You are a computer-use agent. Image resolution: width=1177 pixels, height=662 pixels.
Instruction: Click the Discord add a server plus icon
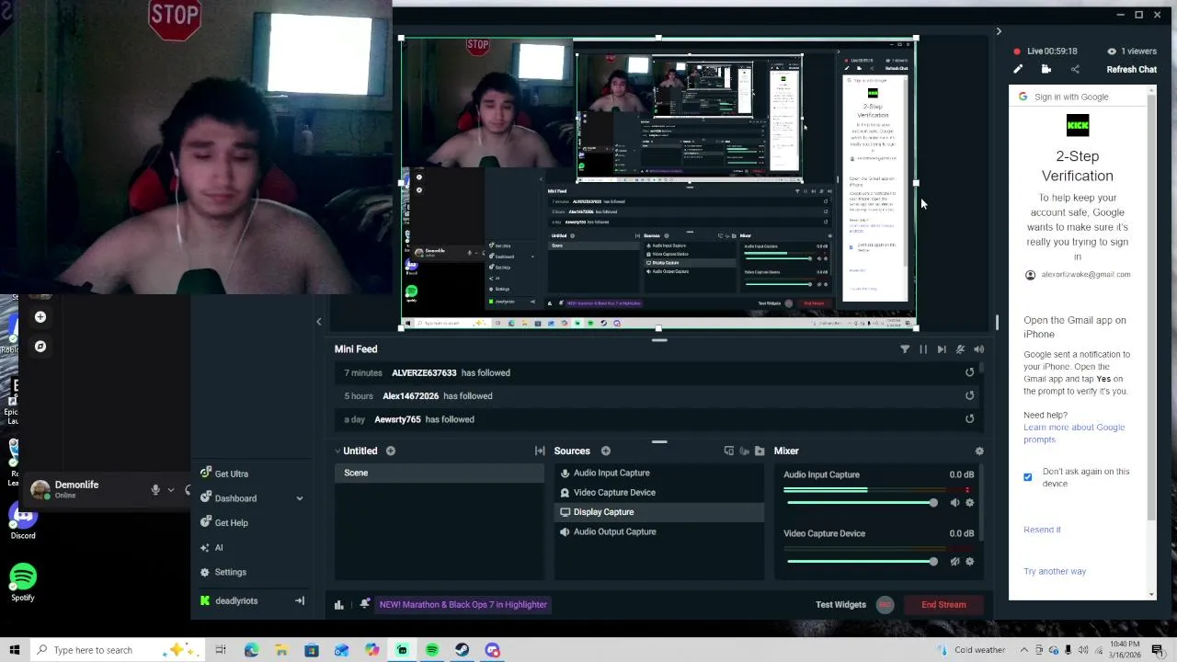point(40,316)
